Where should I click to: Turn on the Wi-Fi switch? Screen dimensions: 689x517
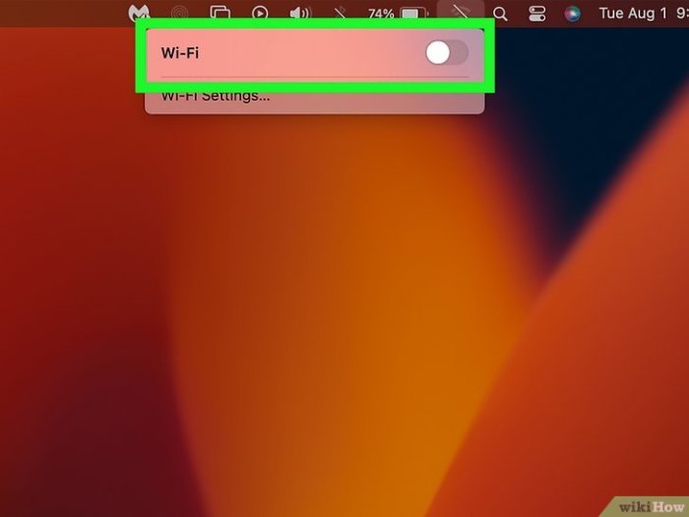447,53
